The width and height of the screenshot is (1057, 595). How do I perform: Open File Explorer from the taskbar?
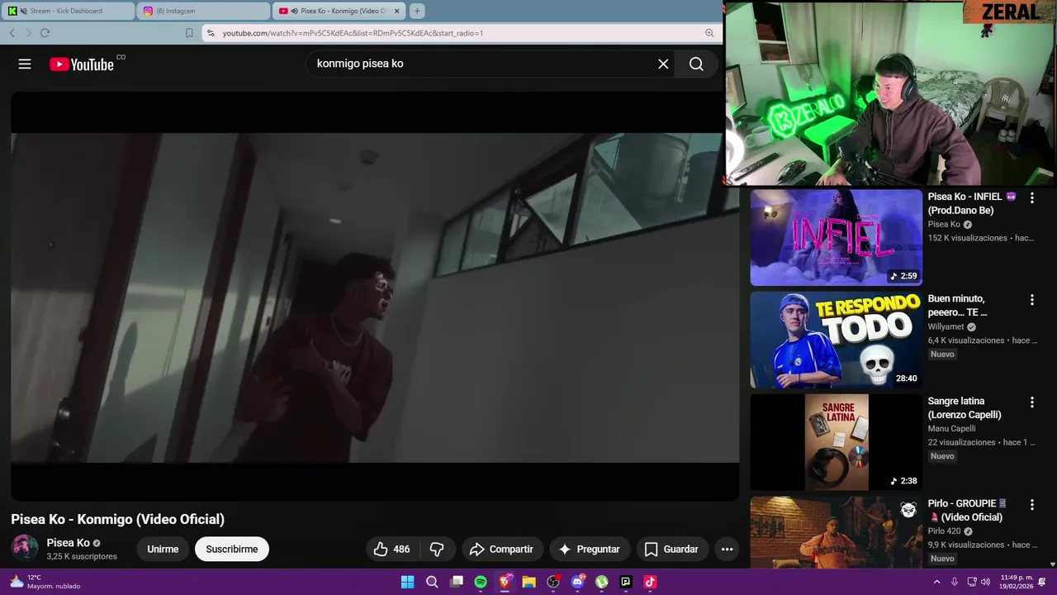[529, 582]
